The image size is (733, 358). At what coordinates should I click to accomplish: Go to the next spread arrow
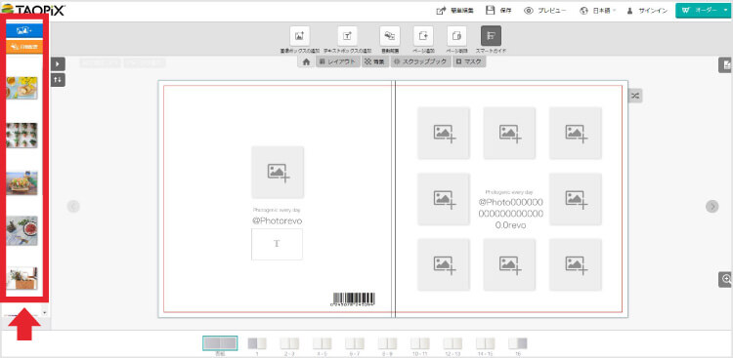(711, 206)
